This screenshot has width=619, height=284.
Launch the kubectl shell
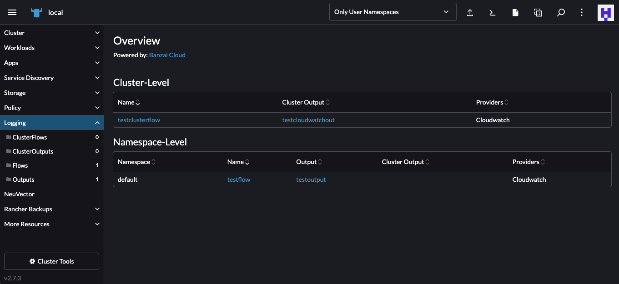[493, 12]
